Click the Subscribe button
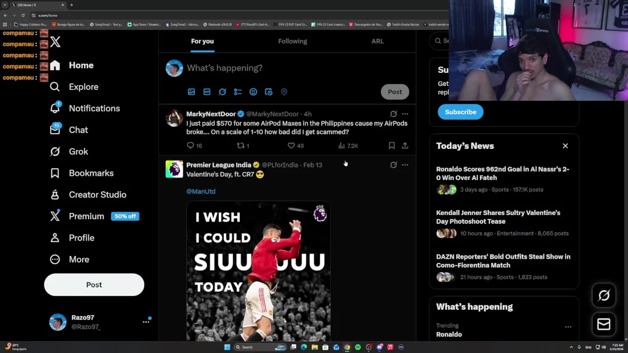 [x=460, y=112]
